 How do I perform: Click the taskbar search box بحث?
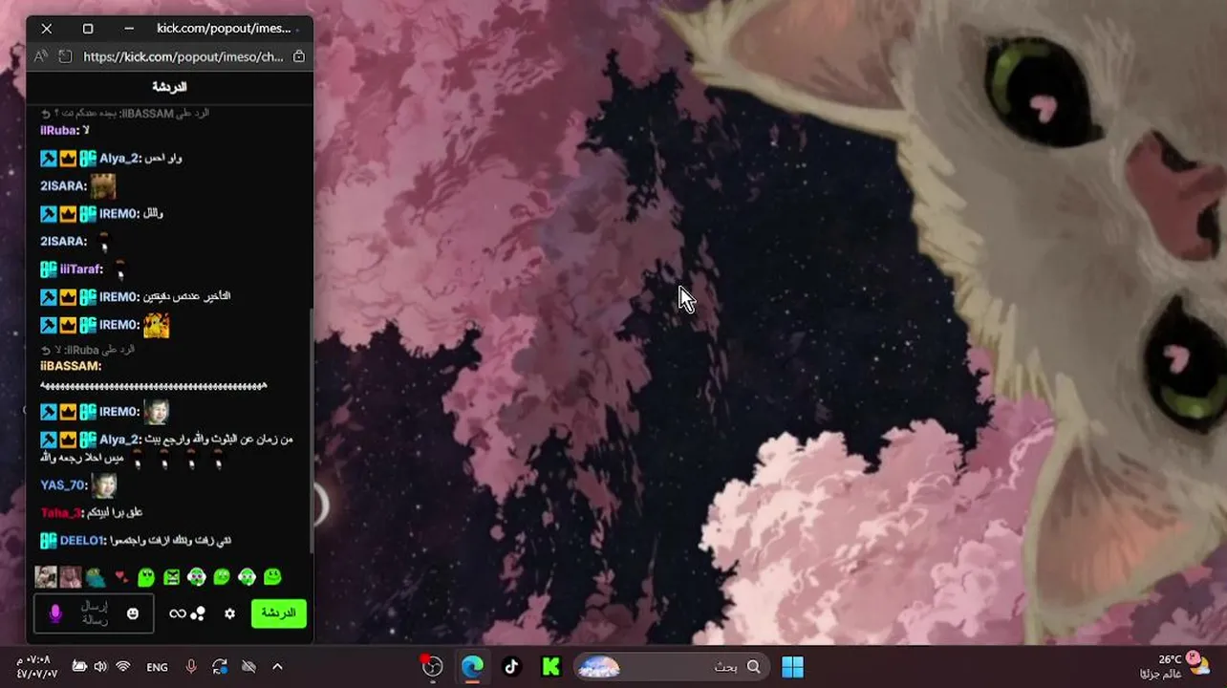tap(671, 667)
